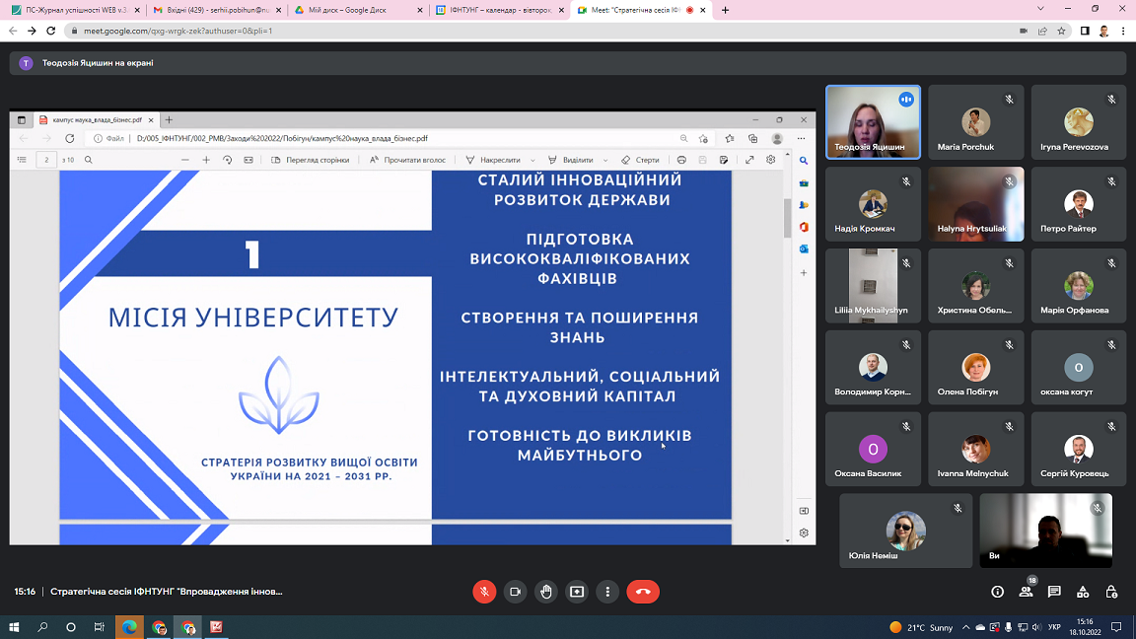Viewport: 1136px width, 639px height.
Task: Open the weather widget showing 21°C Sunny
Action: pyautogui.click(x=921, y=627)
